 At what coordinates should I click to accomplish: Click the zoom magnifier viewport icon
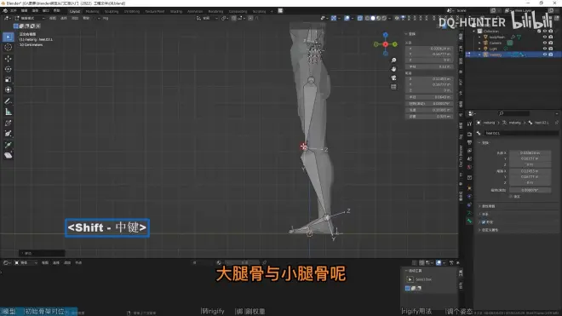click(x=393, y=60)
